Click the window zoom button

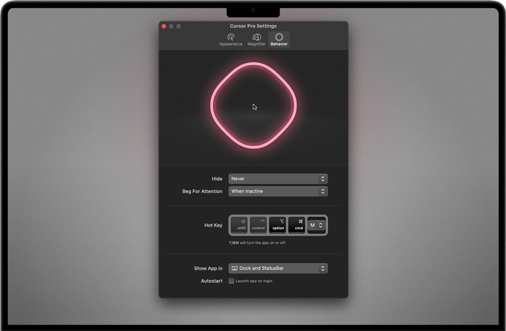tap(179, 26)
